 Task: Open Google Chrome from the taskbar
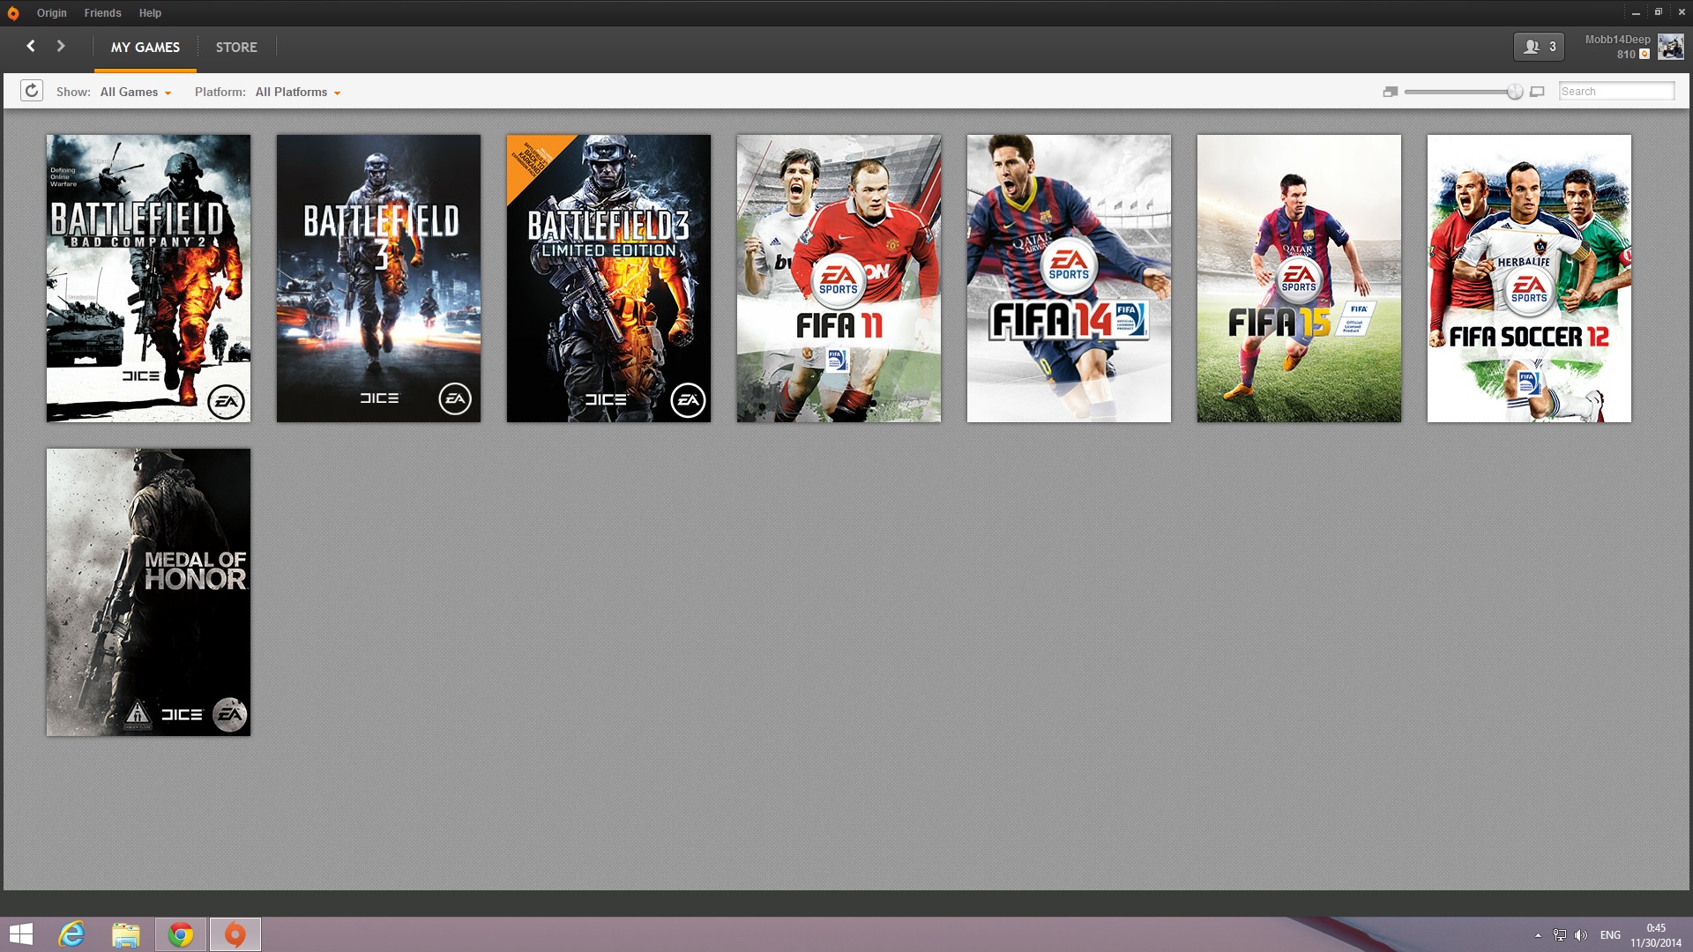pos(181,934)
